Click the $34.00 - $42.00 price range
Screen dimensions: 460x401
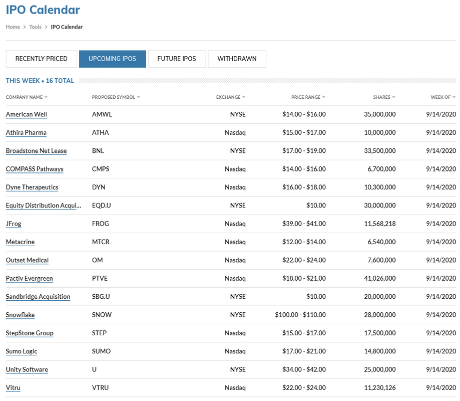304,369
